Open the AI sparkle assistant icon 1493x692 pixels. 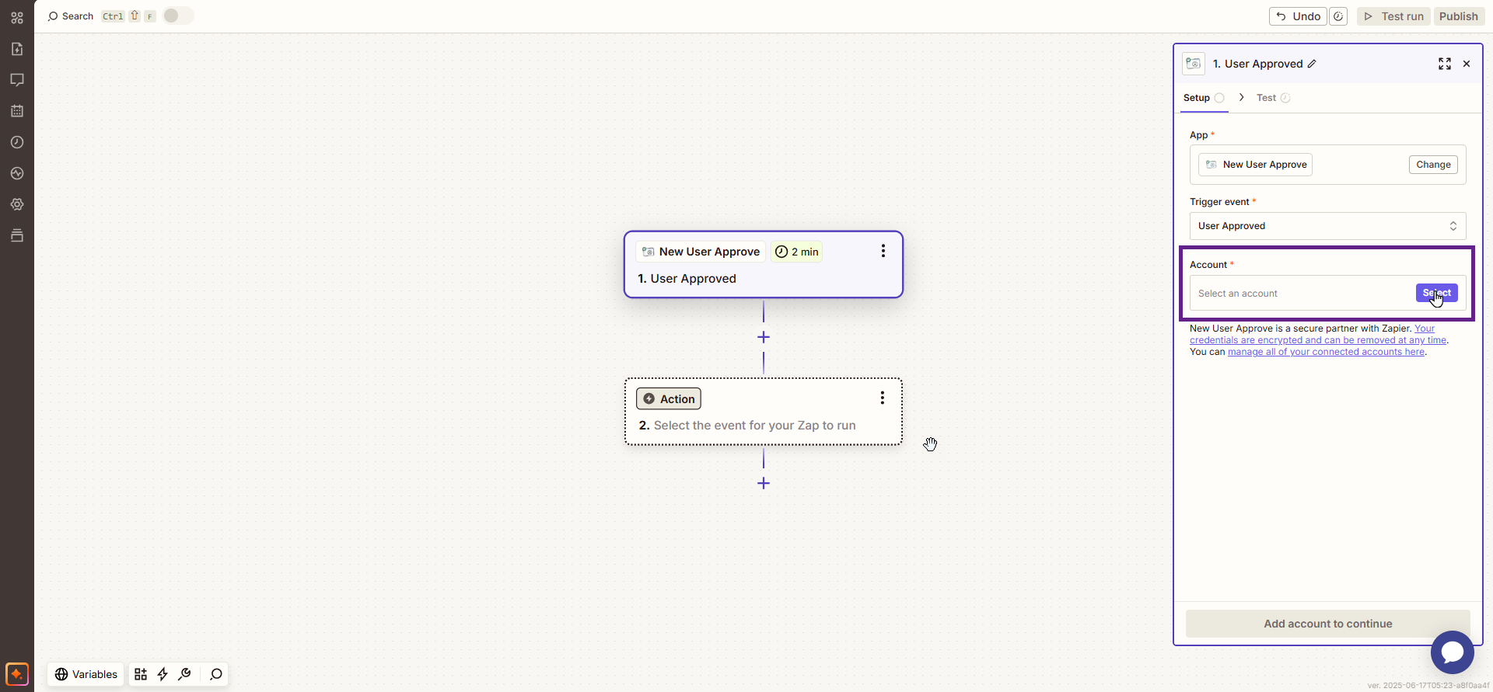tap(17, 673)
